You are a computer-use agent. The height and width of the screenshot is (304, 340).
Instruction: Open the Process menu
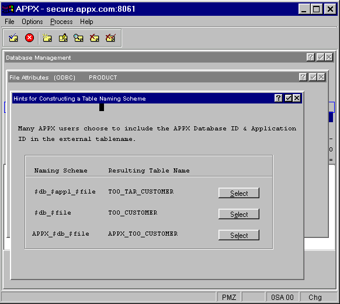61,22
